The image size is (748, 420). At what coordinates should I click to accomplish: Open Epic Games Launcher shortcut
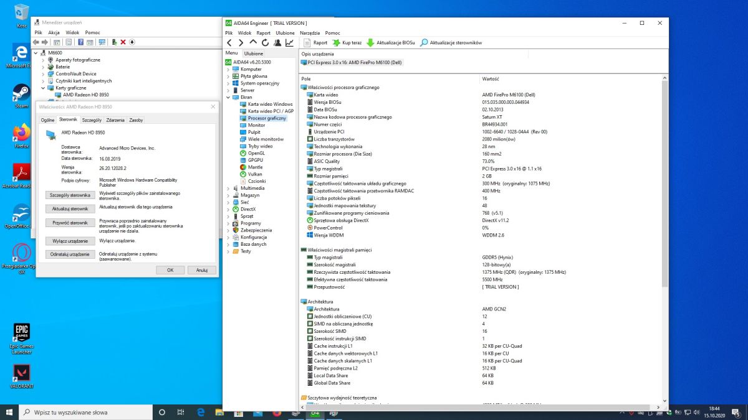click(21, 339)
